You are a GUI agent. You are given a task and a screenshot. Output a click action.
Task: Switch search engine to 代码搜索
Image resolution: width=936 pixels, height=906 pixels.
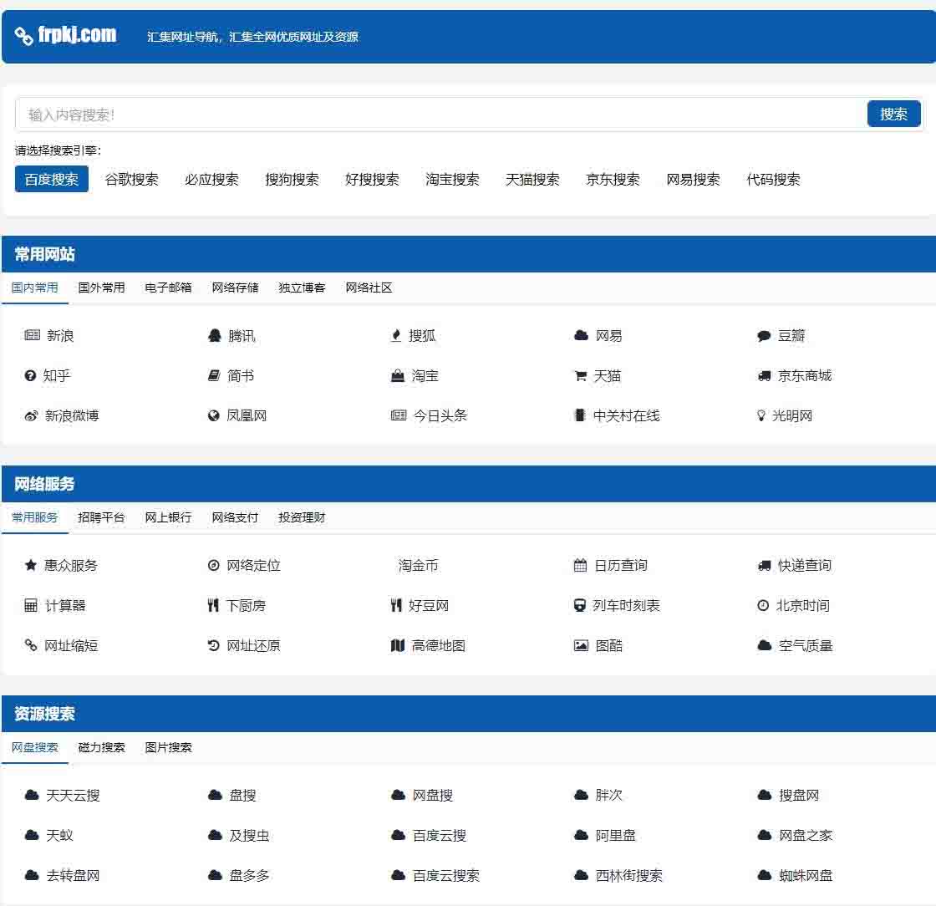click(x=773, y=179)
